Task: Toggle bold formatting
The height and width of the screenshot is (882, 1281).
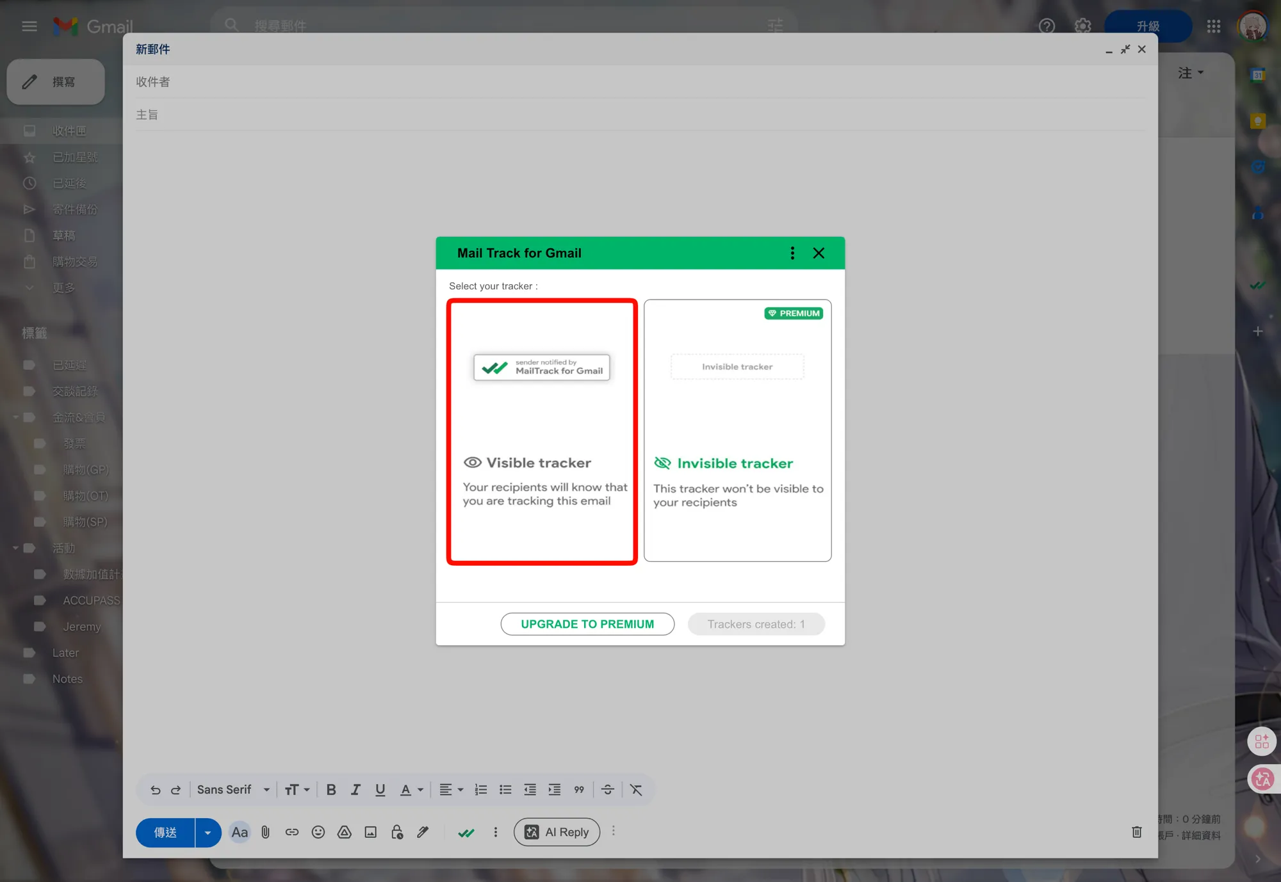Action: tap(331, 790)
